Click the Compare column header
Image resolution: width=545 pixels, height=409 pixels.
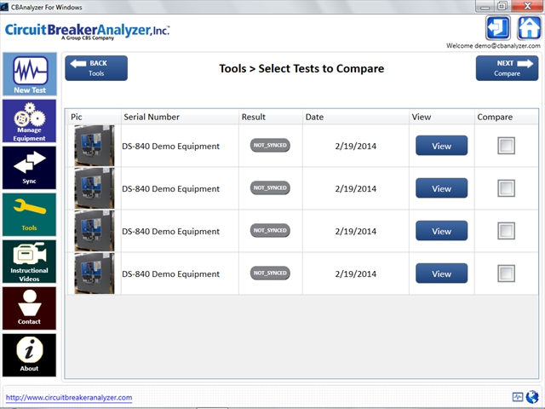(507, 117)
